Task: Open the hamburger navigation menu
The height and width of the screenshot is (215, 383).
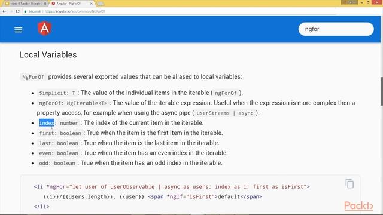Action: pos(19,30)
